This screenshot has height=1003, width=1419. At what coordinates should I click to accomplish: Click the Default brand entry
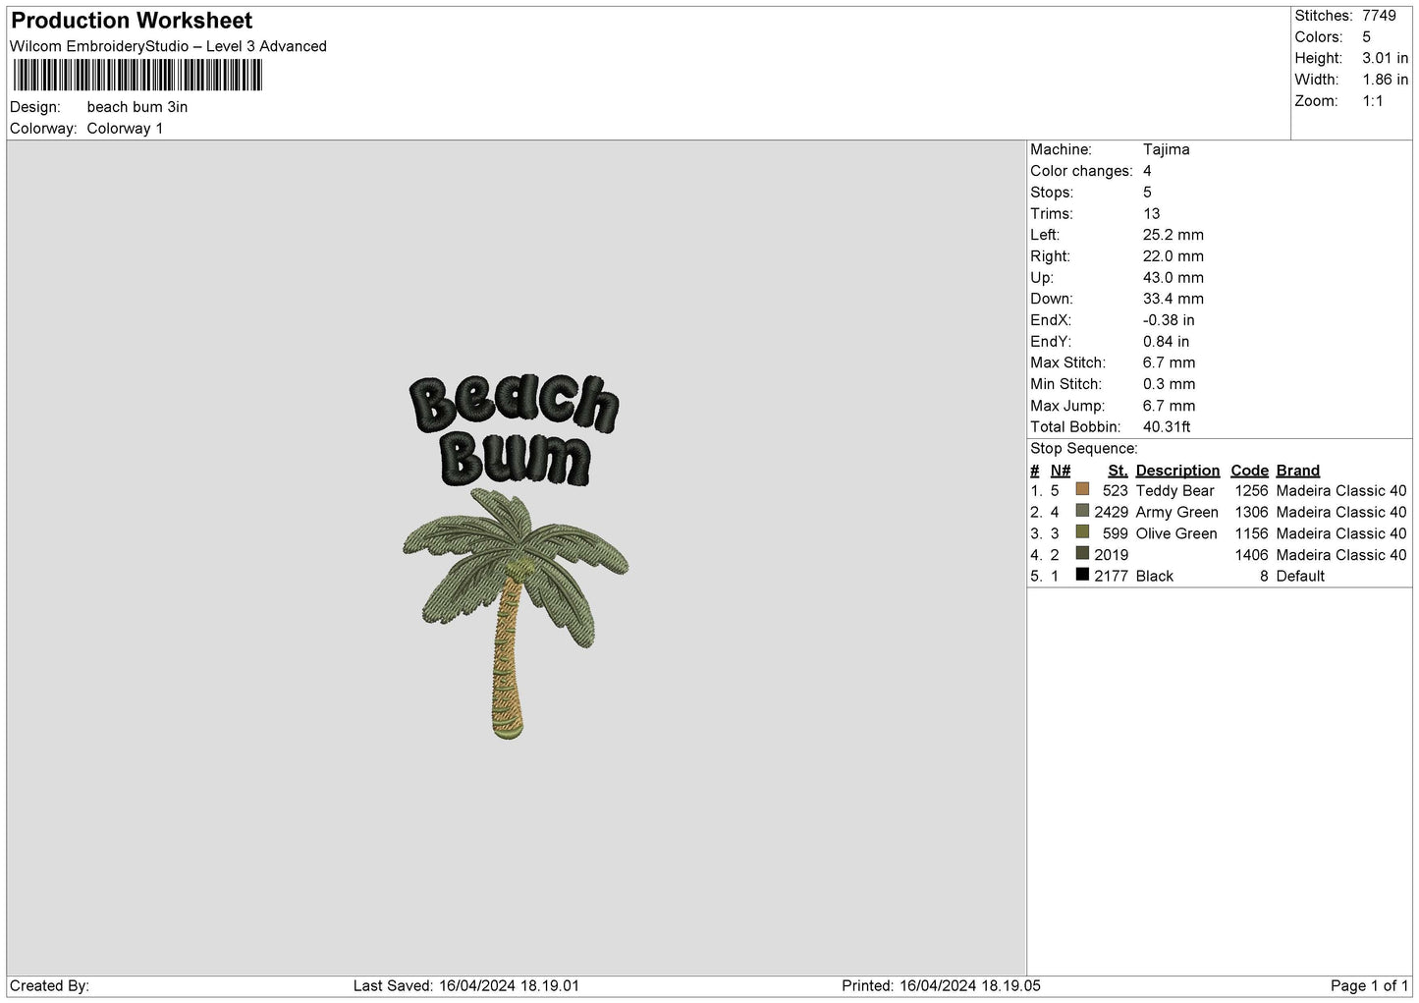pos(1300,577)
